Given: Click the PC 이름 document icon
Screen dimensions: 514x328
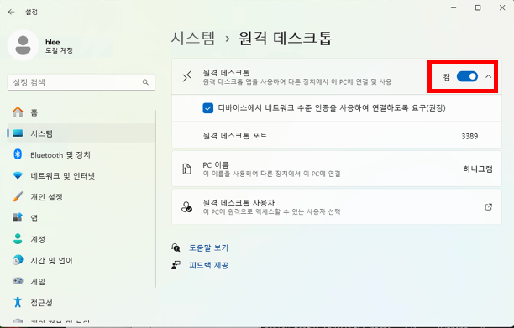Looking at the screenshot, I should tap(186, 169).
